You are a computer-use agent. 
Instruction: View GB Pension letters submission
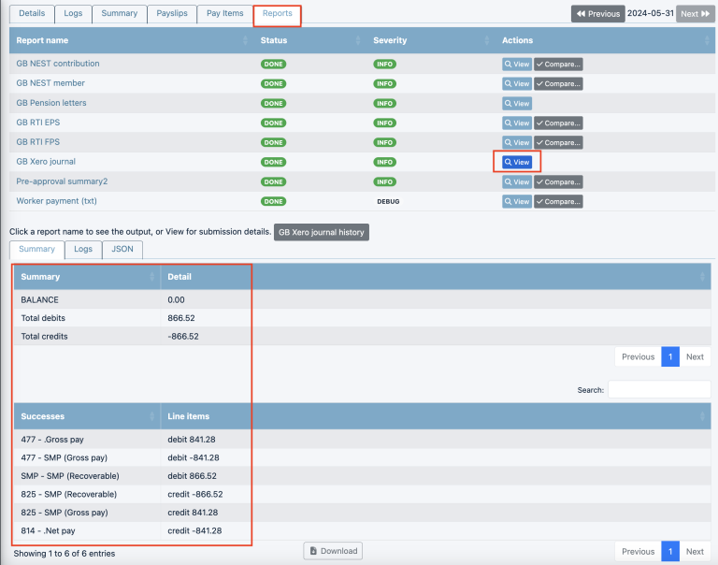(517, 104)
